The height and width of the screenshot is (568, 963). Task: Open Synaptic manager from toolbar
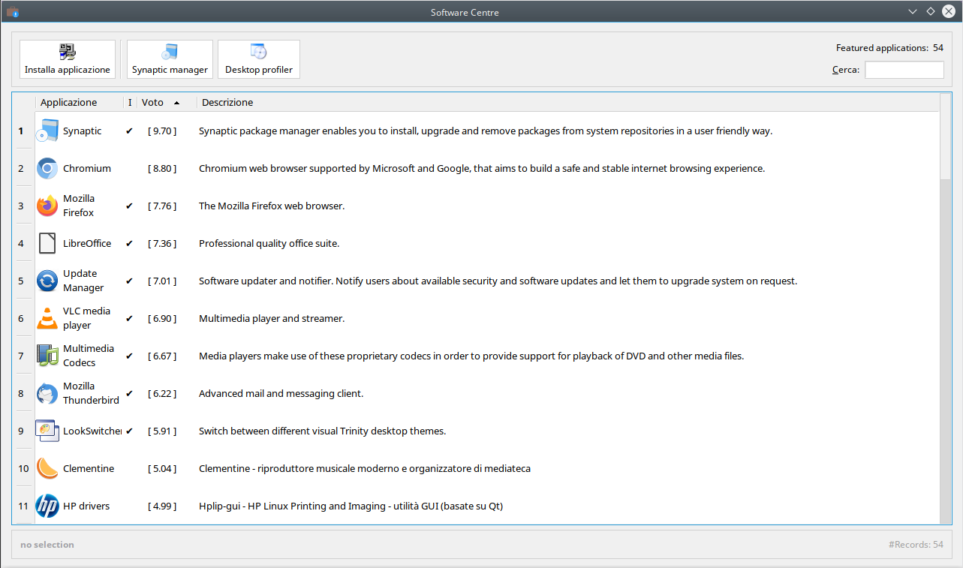[170, 59]
